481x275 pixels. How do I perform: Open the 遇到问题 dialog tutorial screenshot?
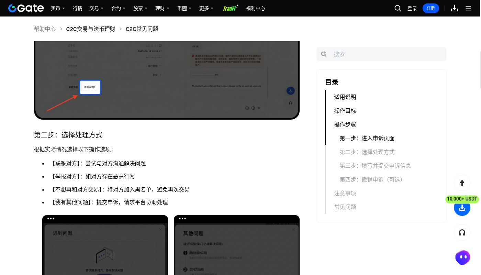[x=105, y=245]
